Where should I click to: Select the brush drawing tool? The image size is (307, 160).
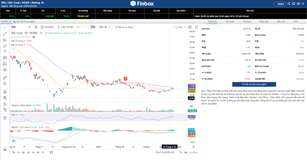tap(5, 46)
